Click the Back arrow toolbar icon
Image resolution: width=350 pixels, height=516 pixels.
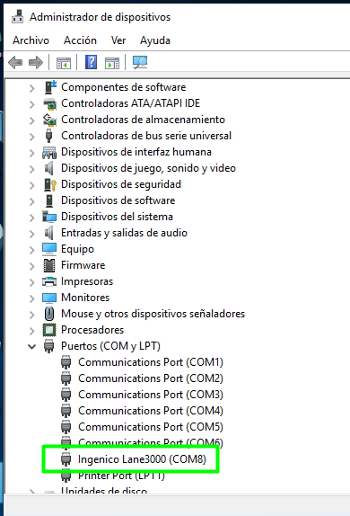click(x=15, y=62)
